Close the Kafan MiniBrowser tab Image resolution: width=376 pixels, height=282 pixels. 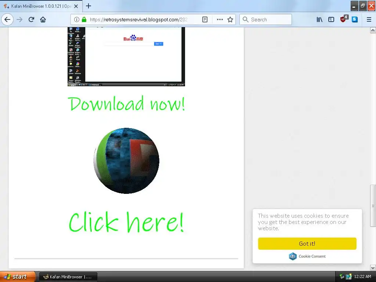(76, 6)
